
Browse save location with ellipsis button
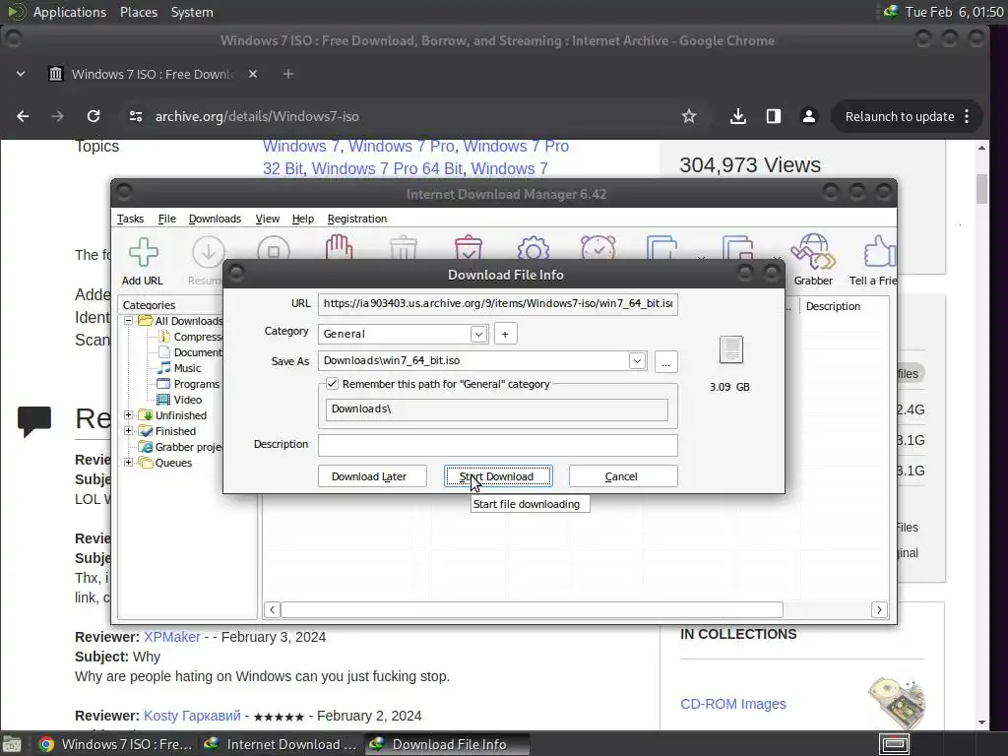click(x=666, y=361)
